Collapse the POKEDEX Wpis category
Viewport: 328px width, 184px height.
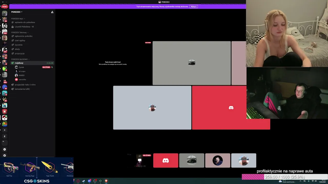click(18, 19)
